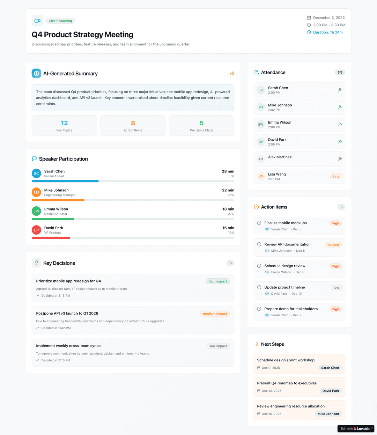The width and height of the screenshot is (377, 435).
Task: Toggle Mike Johnson's attendance check icon
Action: point(340,107)
